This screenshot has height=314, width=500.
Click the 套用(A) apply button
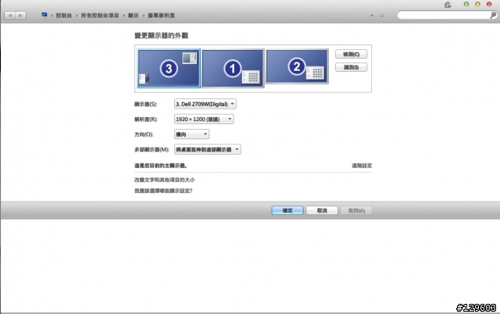click(356, 210)
